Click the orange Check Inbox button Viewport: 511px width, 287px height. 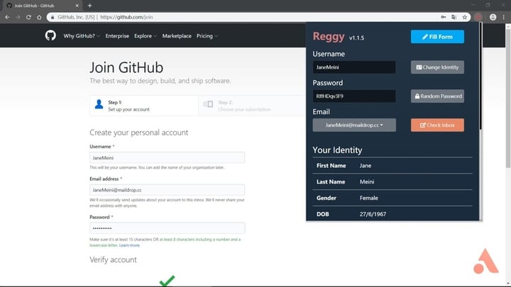pos(437,125)
